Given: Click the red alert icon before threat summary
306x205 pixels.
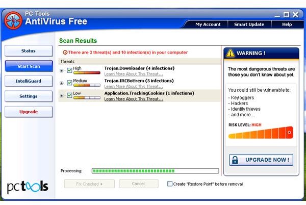Looking at the screenshot, I should tap(65, 53).
